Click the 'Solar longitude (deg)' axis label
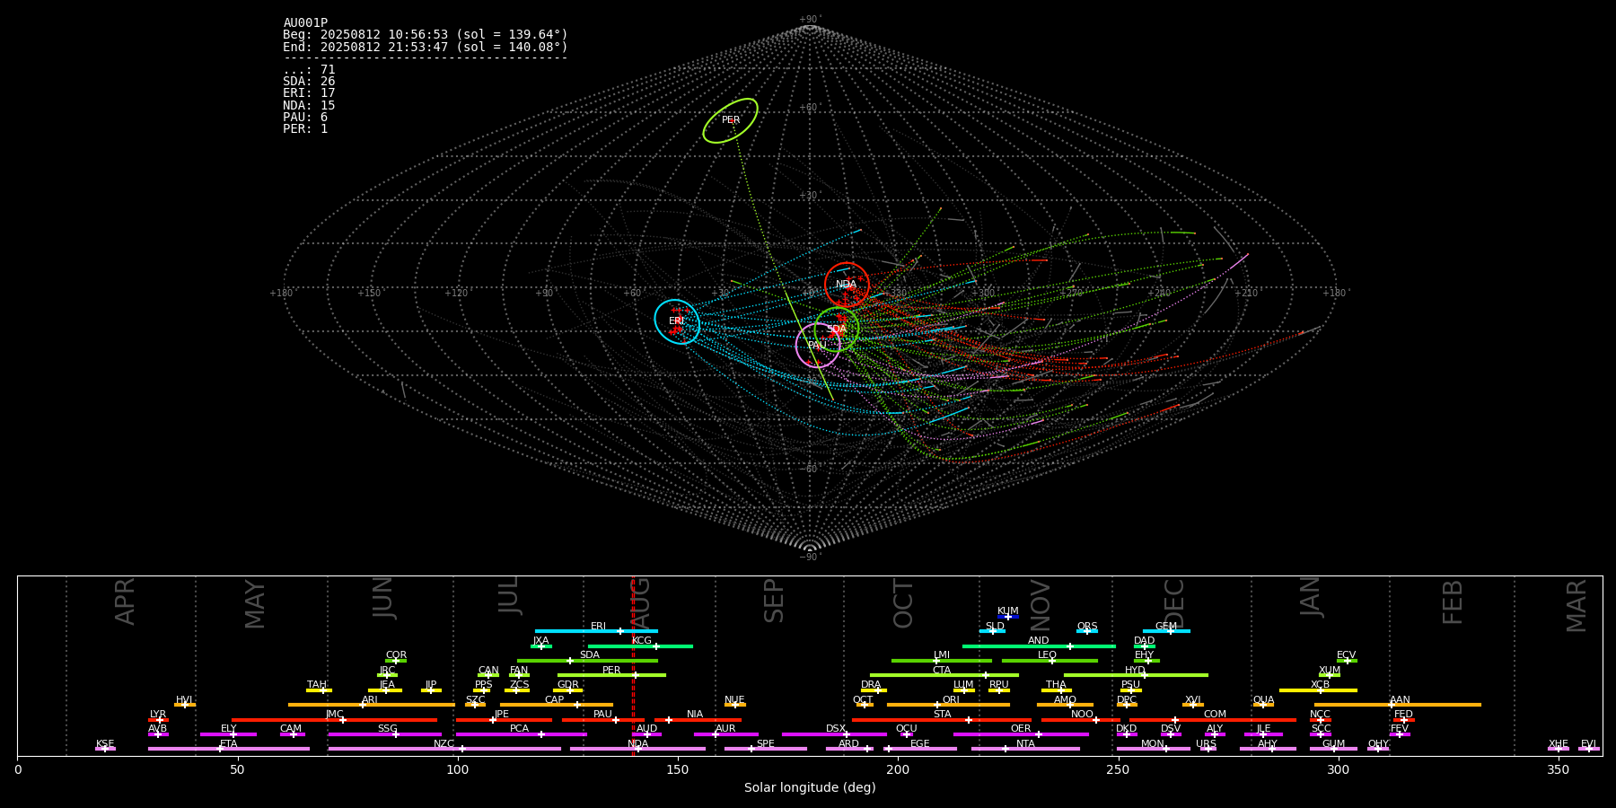 pos(810,788)
